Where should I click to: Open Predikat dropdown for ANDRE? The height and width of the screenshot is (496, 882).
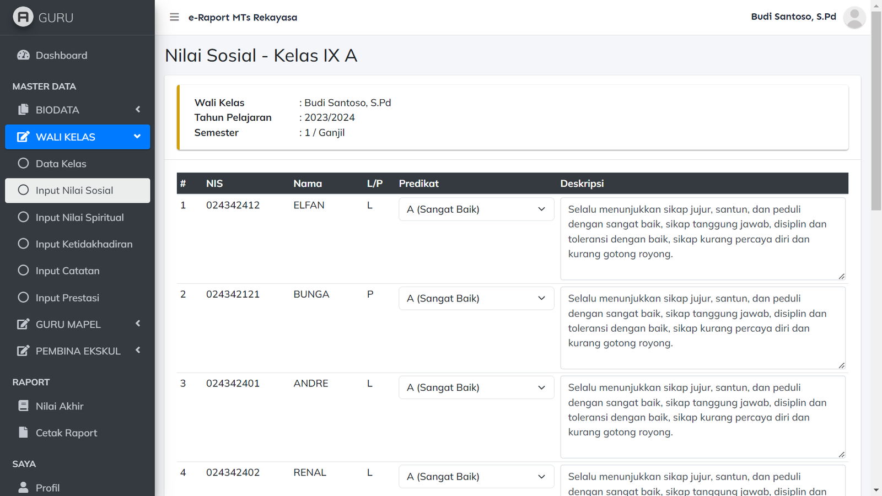tap(476, 388)
